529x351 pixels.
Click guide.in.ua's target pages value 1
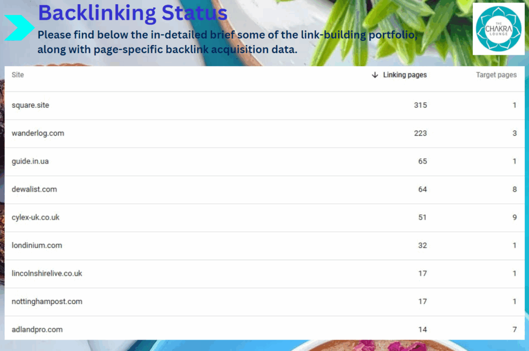[x=515, y=161]
